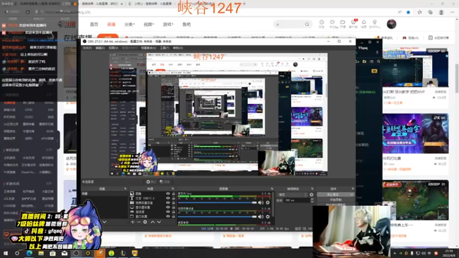Open settings gear of second mixer channel
The width and height of the screenshot is (459, 258).
coord(267,217)
